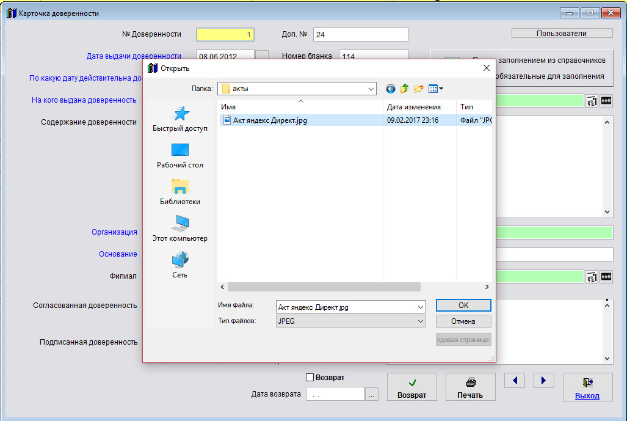Click the Пользователи button
This screenshot has height=421, width=627.
[562, 34]
